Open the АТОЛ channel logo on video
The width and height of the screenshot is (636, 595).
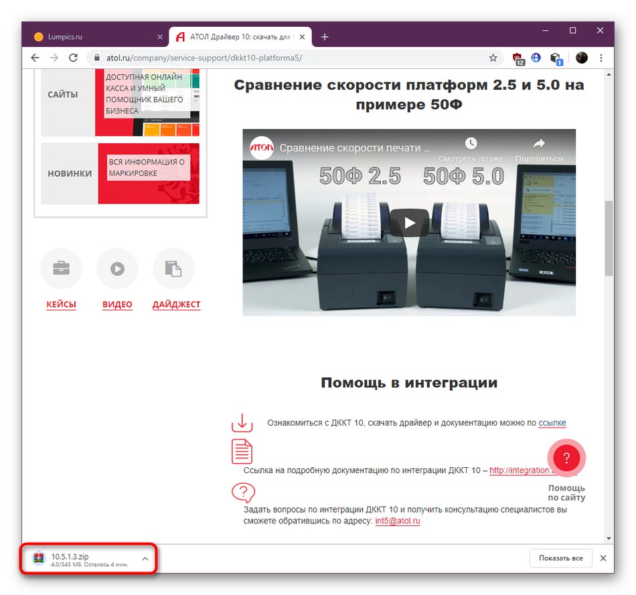coord(262,148)
